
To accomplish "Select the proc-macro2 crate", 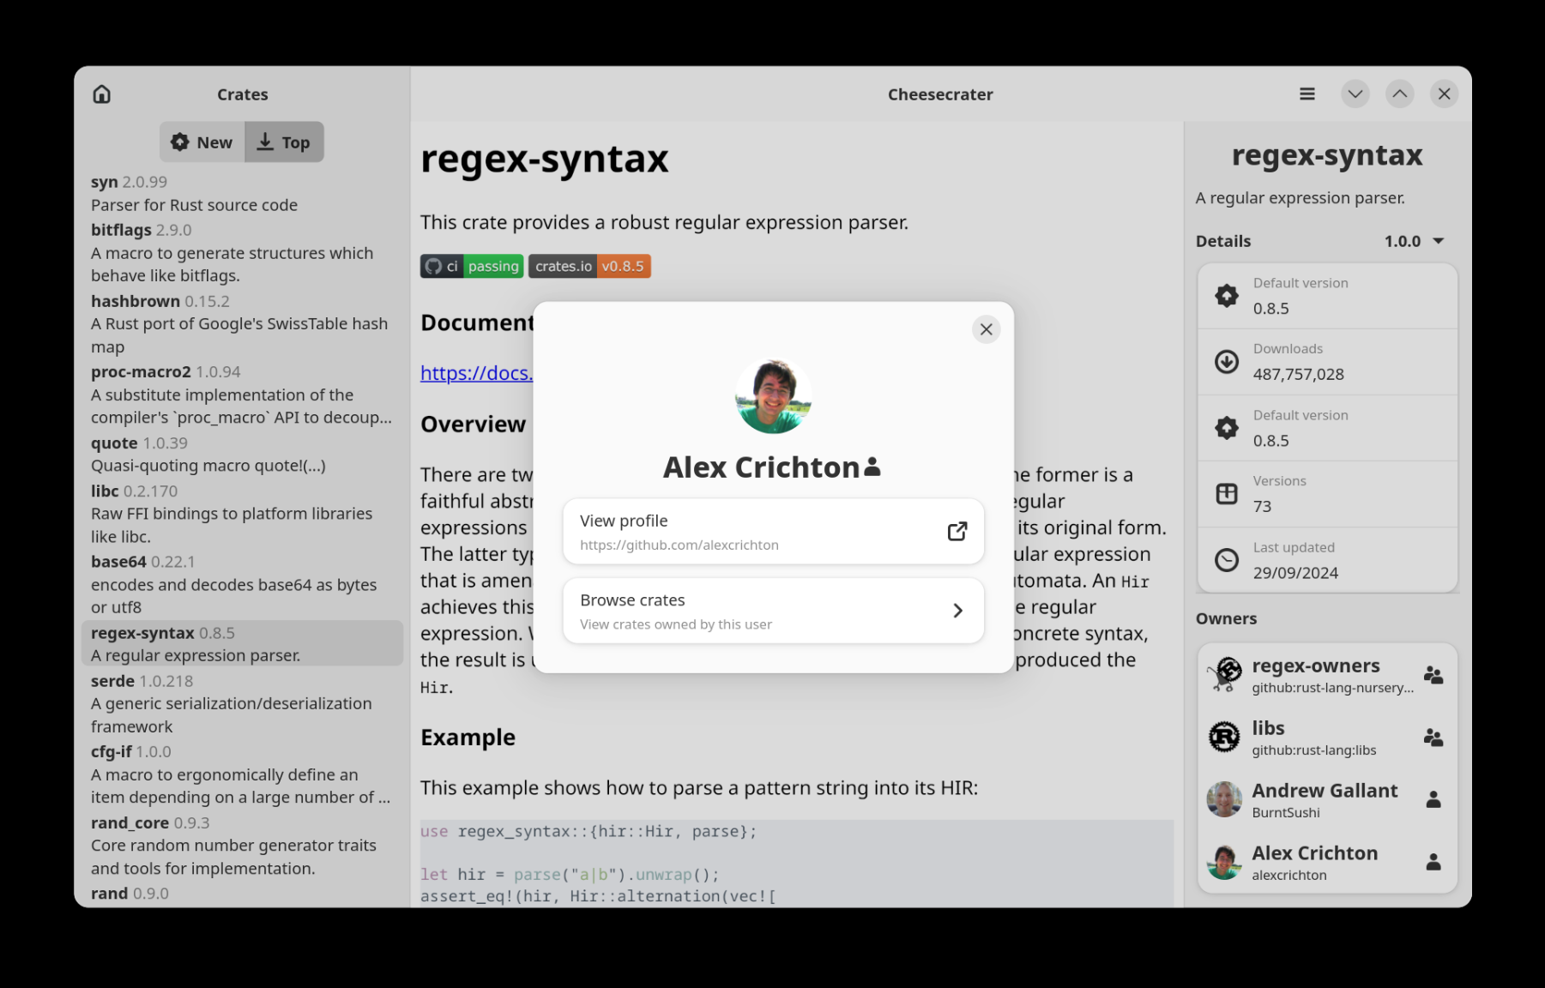I will tap(242, 395).
